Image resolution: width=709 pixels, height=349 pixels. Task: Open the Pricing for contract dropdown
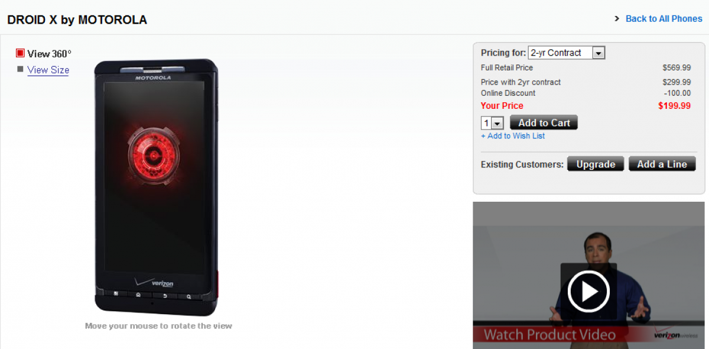pyautogui.click(x=567, y=53)
